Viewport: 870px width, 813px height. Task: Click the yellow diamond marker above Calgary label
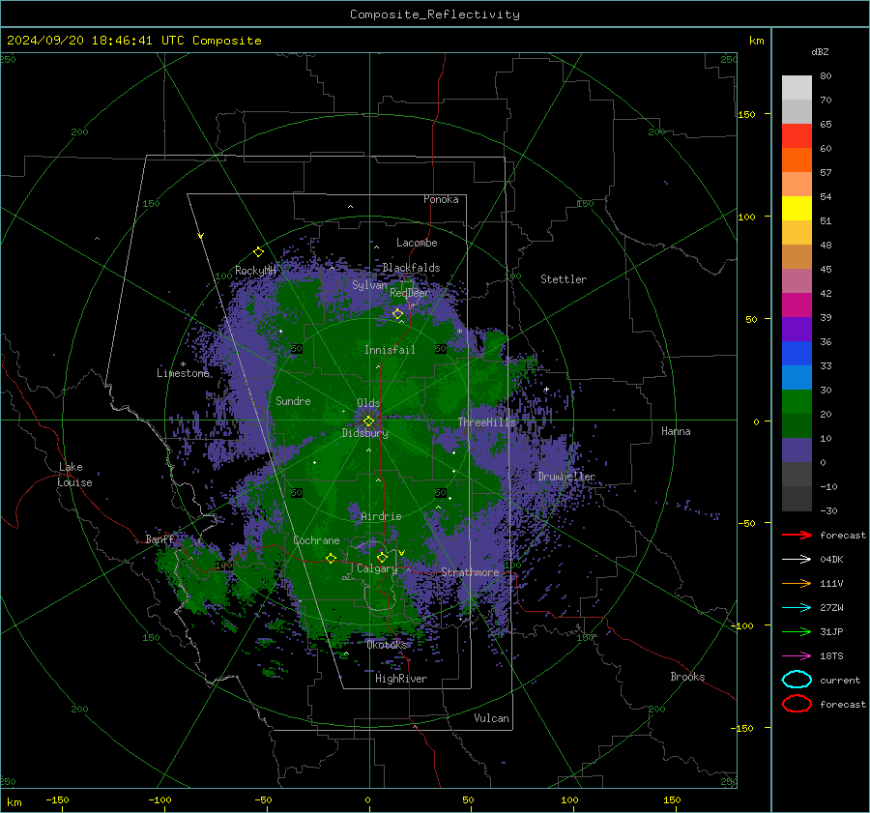point(382,557)
